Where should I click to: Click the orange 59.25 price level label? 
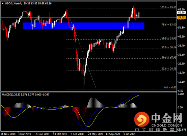click(x=181, y=18)
